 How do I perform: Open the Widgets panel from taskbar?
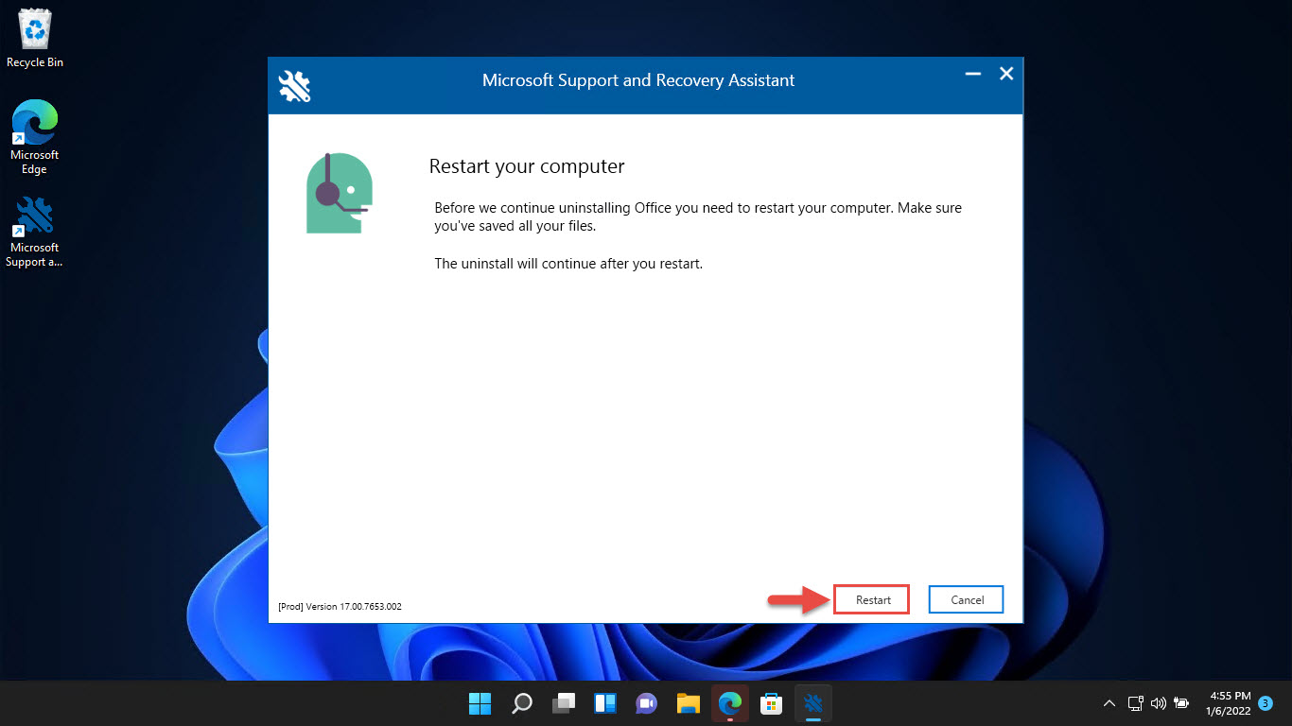click(605, 703)
